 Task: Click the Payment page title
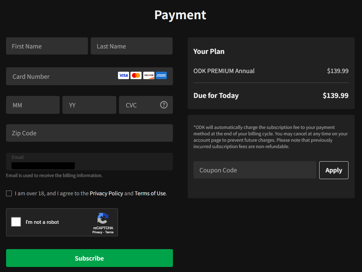(x=180, y=15)
